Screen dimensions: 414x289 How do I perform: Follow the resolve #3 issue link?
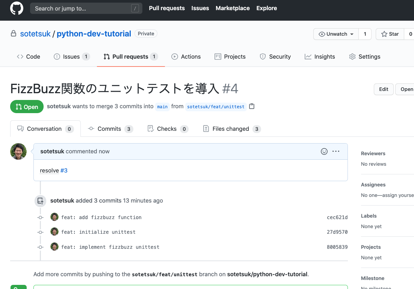coord(64,170)
